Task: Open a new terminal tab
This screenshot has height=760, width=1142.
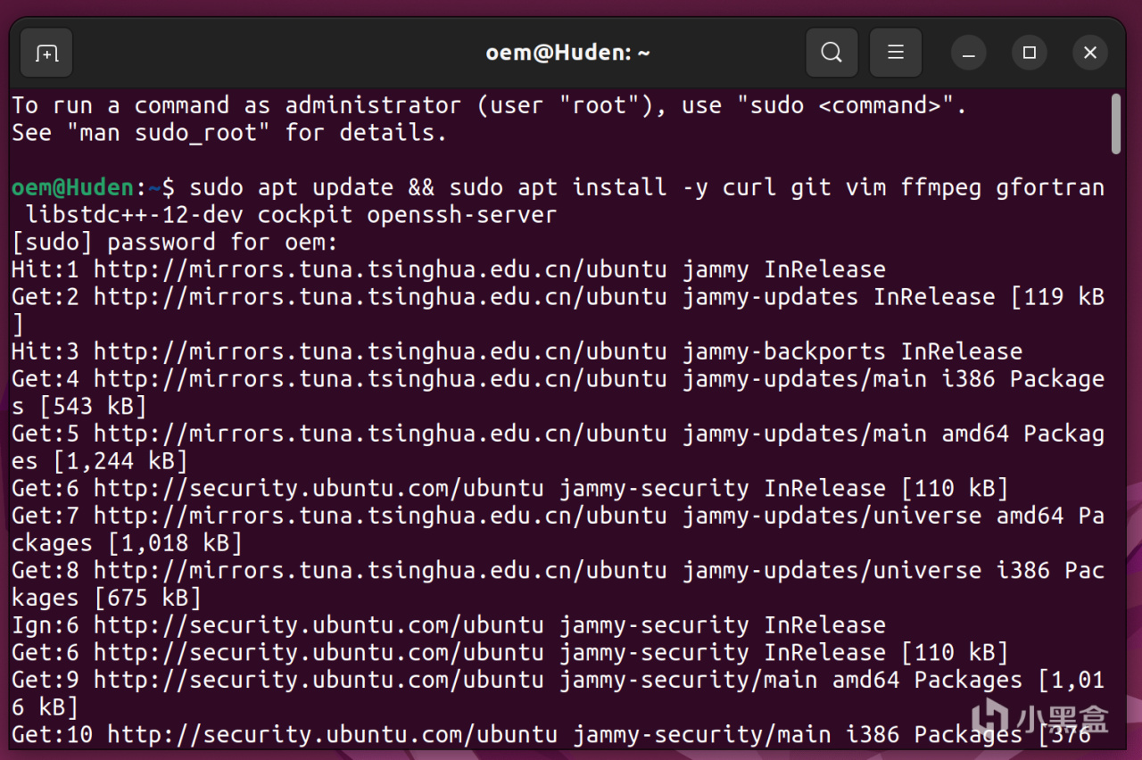Action: [x=46, y=54]
